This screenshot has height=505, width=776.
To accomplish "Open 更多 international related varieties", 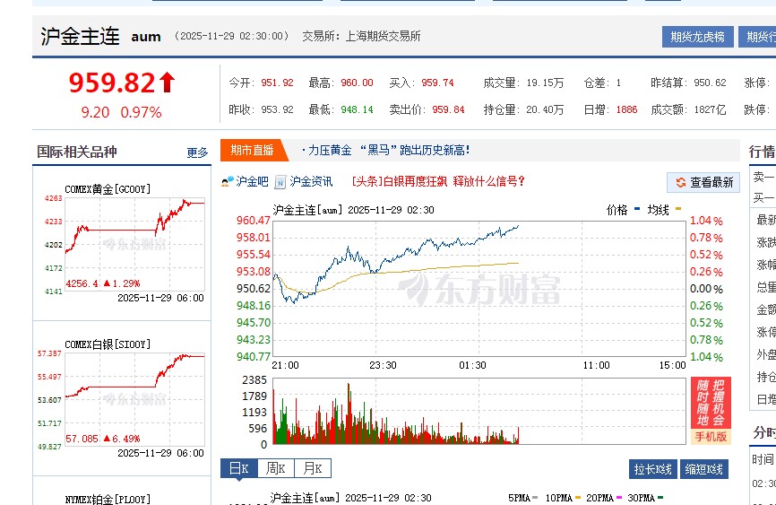I will click(197, 152).
